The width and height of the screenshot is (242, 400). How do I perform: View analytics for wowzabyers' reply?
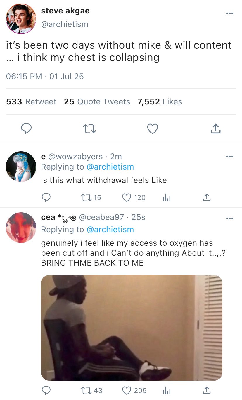[166, 198]
